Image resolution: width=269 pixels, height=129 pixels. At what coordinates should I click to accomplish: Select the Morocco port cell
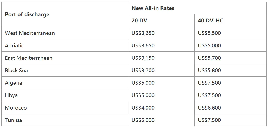tap(16, 108)
